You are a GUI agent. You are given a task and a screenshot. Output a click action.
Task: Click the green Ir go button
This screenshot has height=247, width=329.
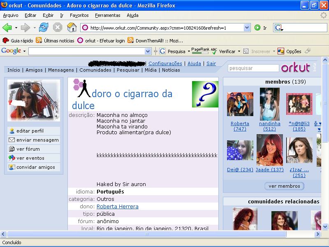point(260,28)
